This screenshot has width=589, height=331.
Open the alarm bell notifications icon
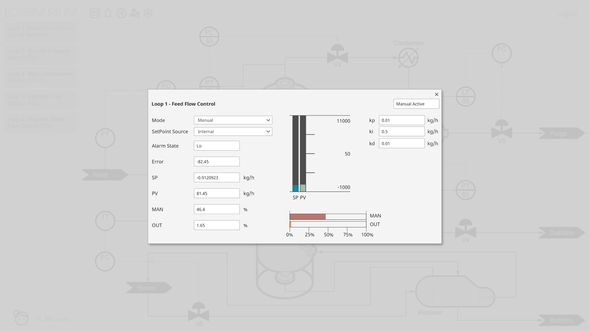pos(108,13)
